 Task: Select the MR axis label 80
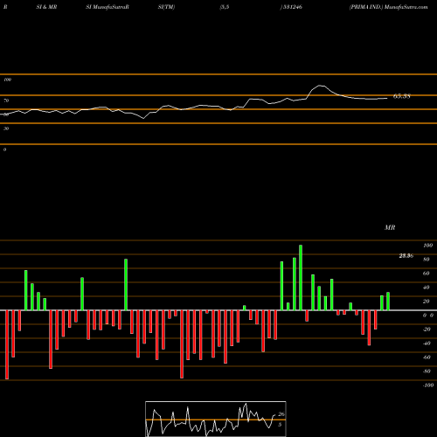click(x=427, y=260)
